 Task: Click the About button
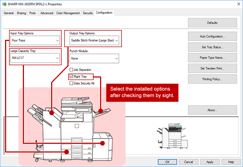click(x=213, y=110)
